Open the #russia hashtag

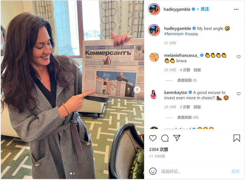pos(191,34)
